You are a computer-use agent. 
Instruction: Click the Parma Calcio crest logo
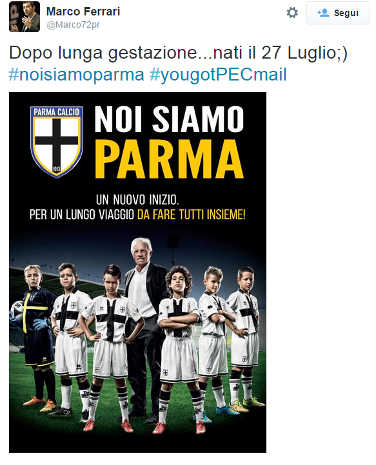pyautogui.click(x=56, y=142)
